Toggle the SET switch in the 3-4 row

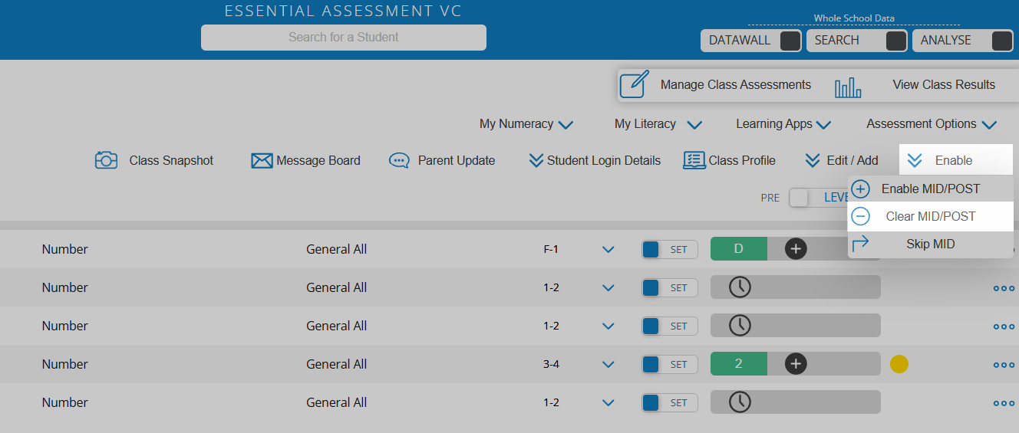[670, 364]
